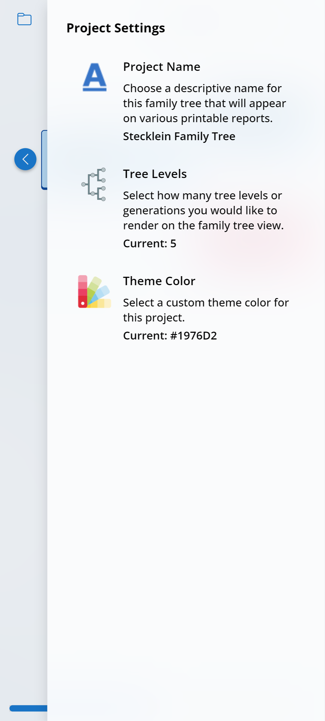Select the blue-bordered card behind the panel
This screenshot has height=721, width=325.
click(44, 160)
